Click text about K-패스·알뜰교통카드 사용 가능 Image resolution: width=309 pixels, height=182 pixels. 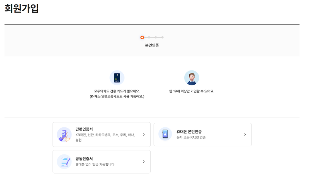pos(117,97)
